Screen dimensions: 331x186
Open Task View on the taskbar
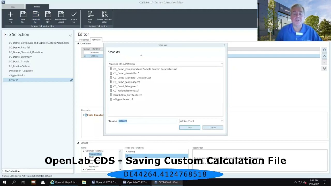[x=23, y=182]
